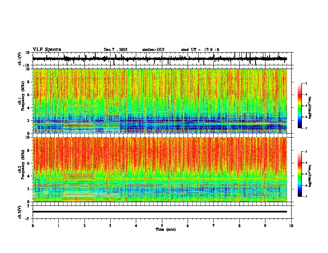Click the "-7" label on ch.2 colorbar
Screen dimensions: 328x253
(x=305, y=196)
